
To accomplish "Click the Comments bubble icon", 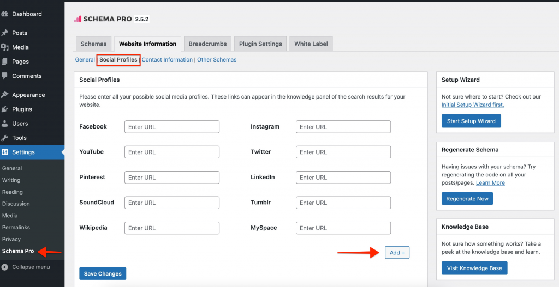I will click(5, 76).
